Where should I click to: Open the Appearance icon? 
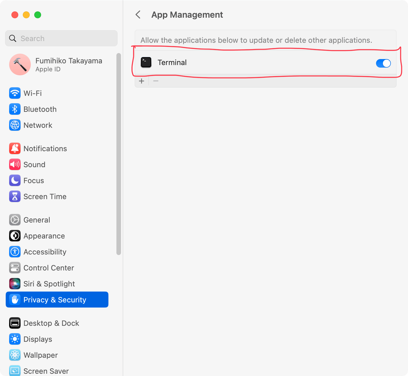click(x=15, y=236)
